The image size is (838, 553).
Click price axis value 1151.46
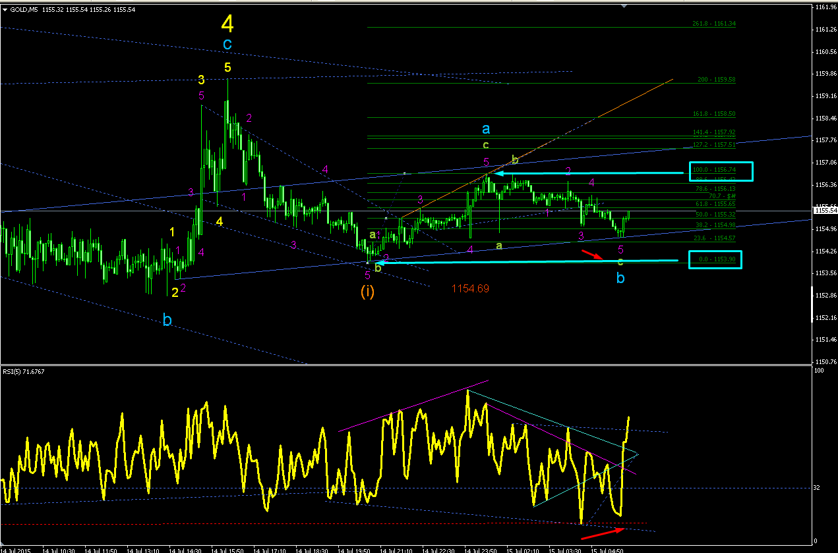coord(825,339)
